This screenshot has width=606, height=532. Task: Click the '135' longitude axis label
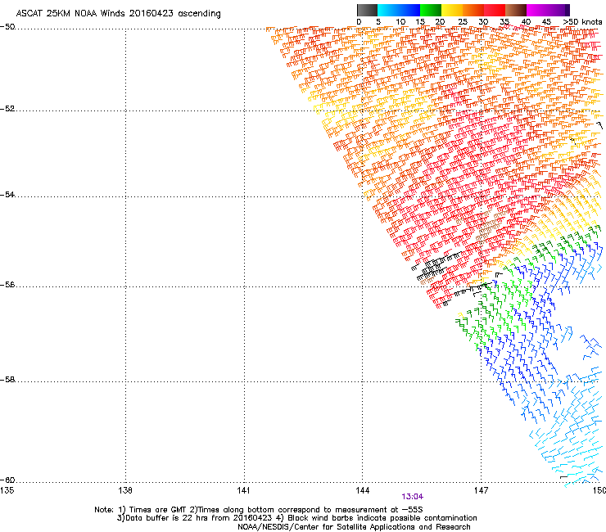tap(7, 490)
